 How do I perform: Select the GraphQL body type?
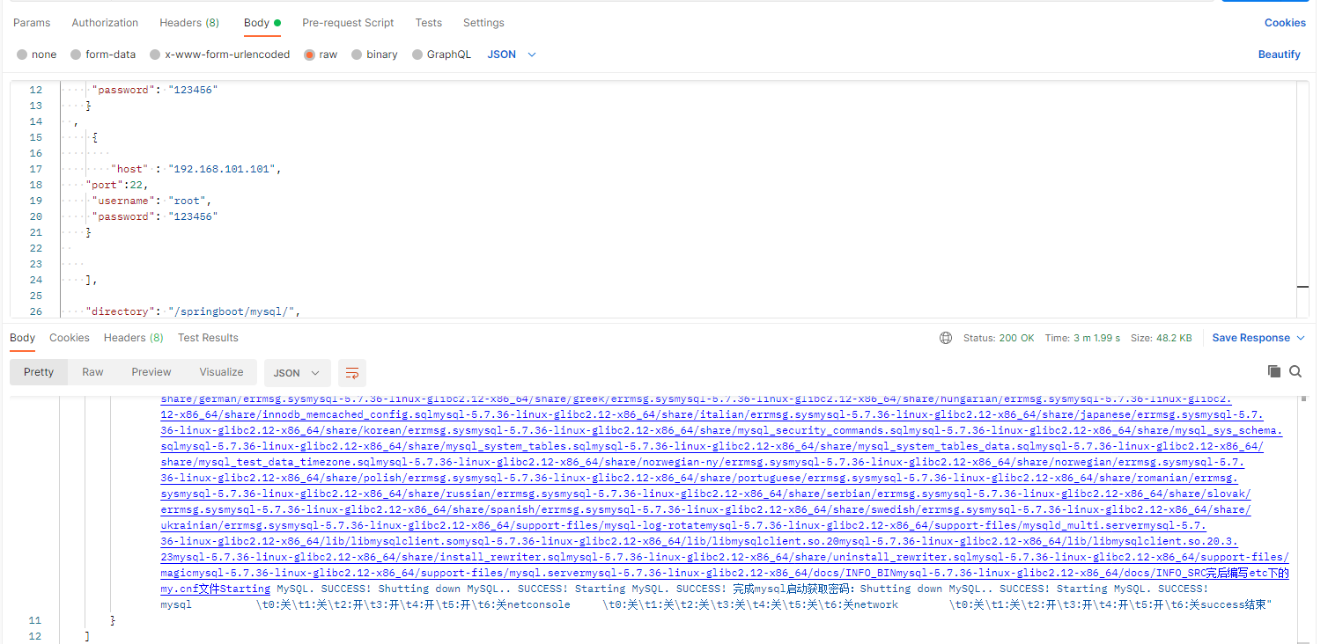click(x=441, y=55)
